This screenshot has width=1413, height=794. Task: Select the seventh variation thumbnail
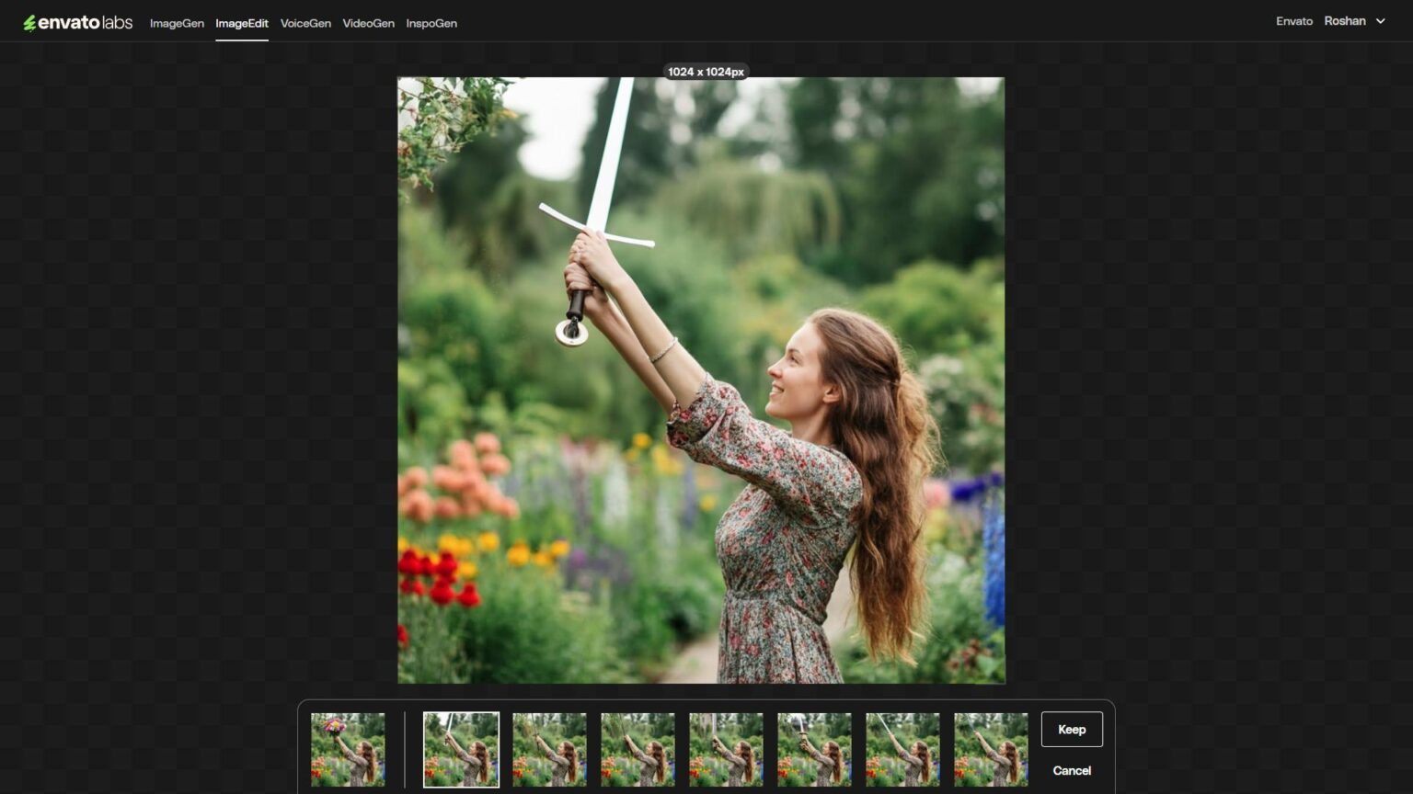coord(902,749)
